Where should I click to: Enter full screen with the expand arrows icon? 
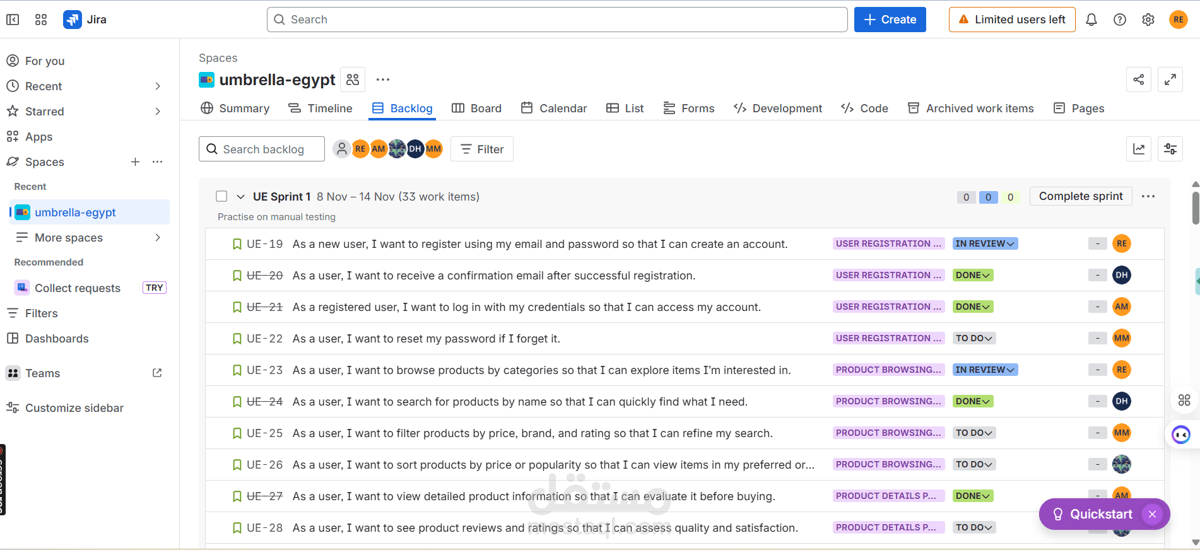(1170, 79)
